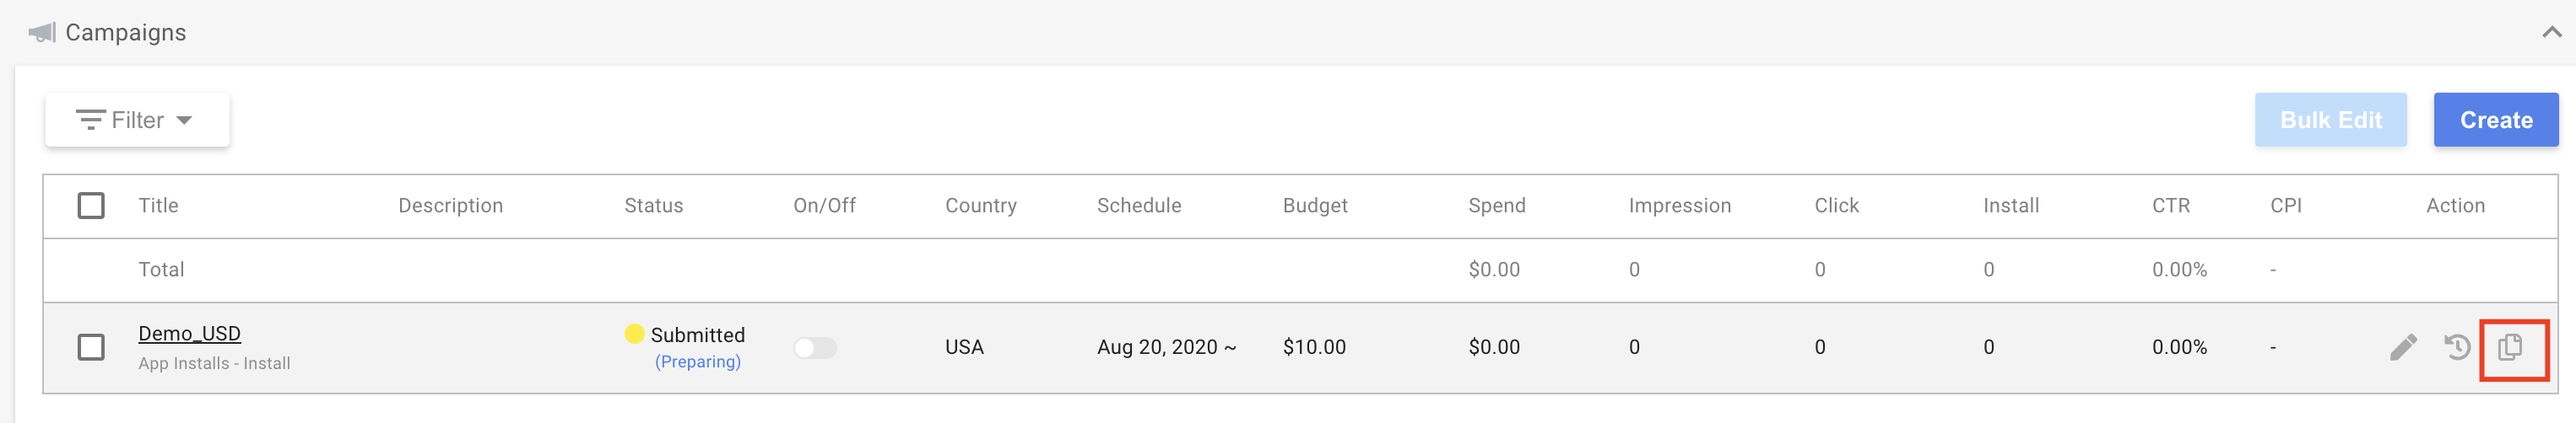This screenshot has width=2576, height=423.
Task: Click the Spend column header
Action: (1497, 206)
